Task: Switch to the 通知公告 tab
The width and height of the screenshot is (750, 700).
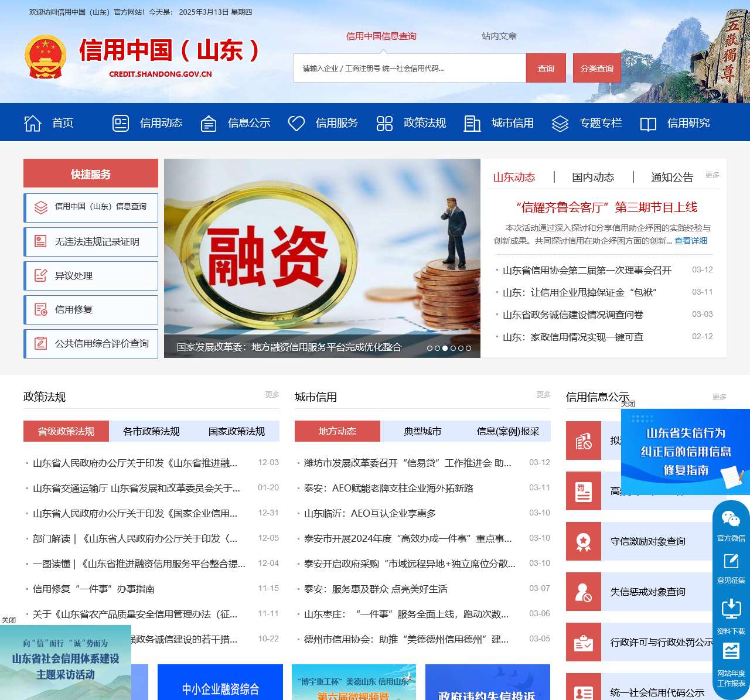Action: tap(672, 177)
